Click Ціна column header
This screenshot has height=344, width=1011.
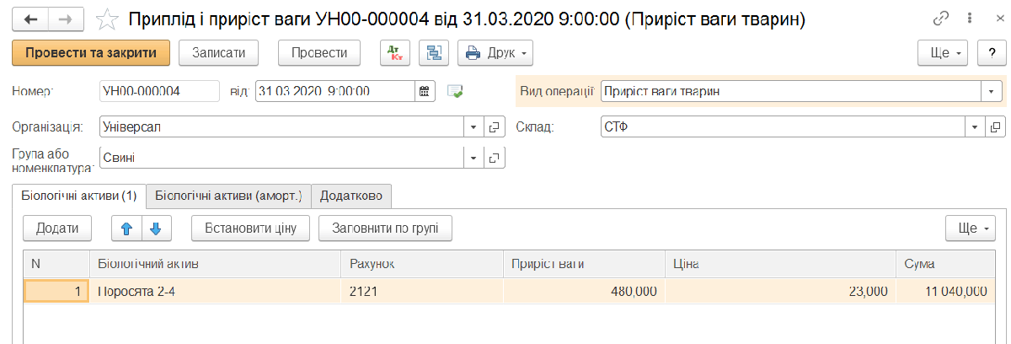[x=780, y=264]
